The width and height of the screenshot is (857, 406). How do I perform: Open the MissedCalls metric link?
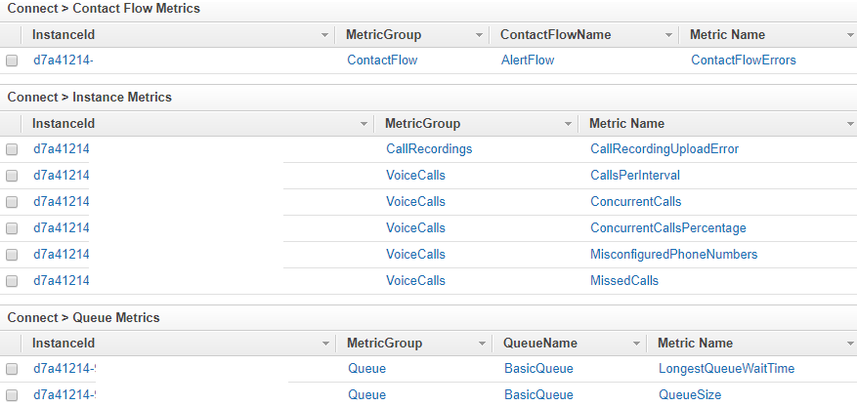click(x=624, y=280)
